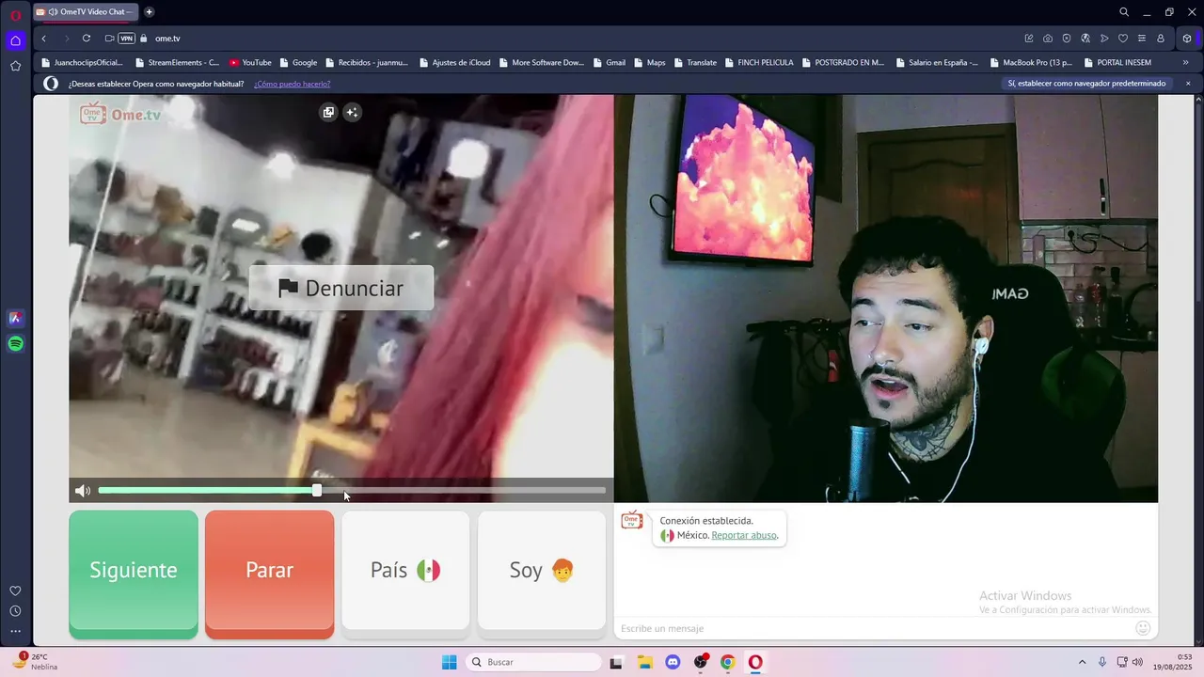View site security lock info
This screenshot has height=677, width=1204.
coord(144,39)
